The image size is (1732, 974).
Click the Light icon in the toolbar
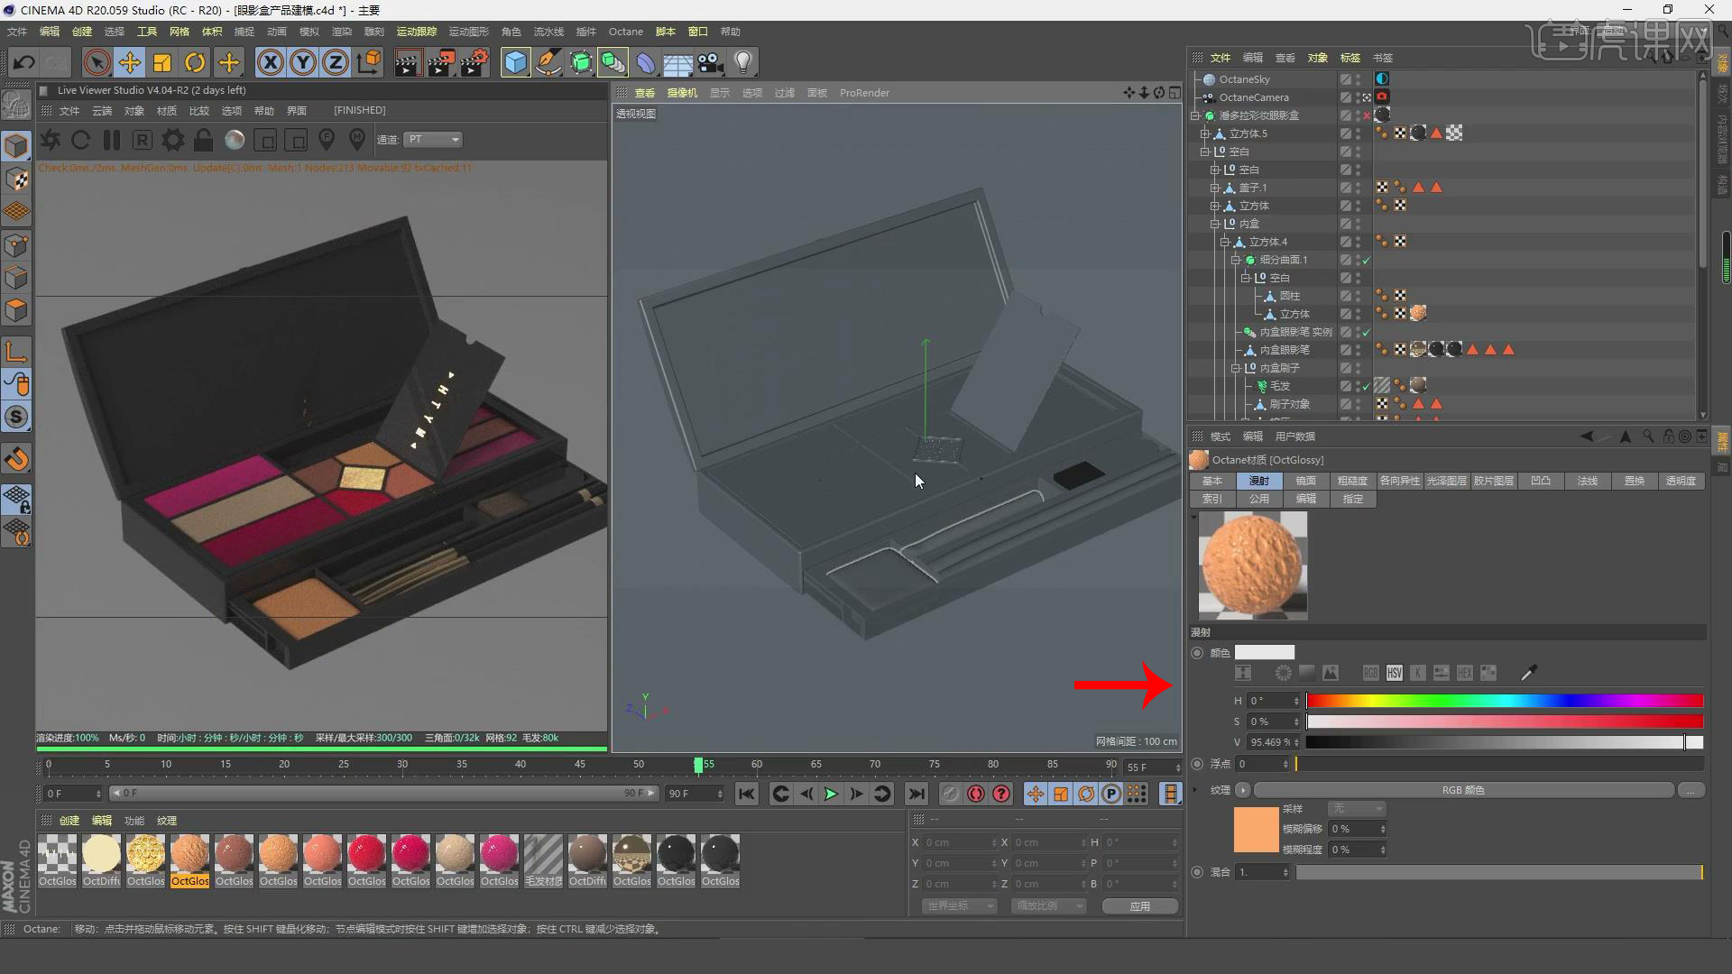(742, 62)
